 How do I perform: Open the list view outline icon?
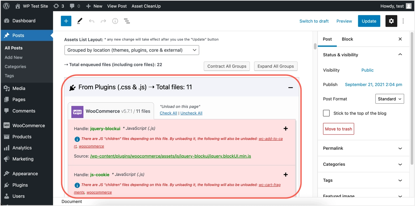(x=127, y=21)
